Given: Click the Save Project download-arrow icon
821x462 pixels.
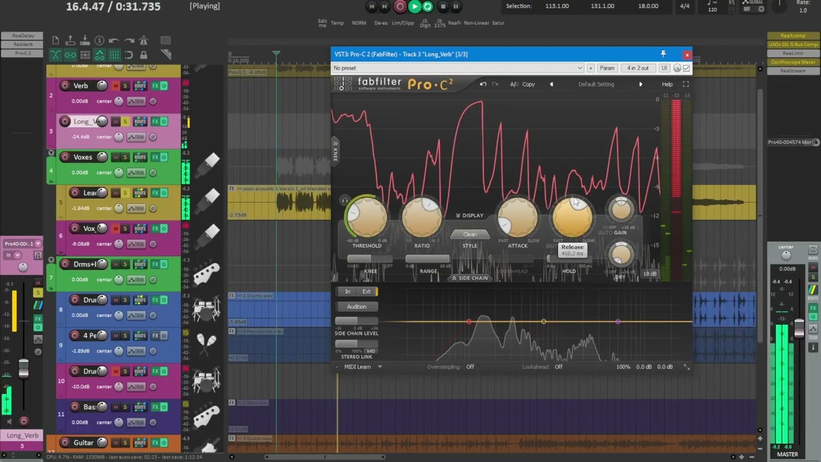Looking at the screenshot, I should click(85, 40).
